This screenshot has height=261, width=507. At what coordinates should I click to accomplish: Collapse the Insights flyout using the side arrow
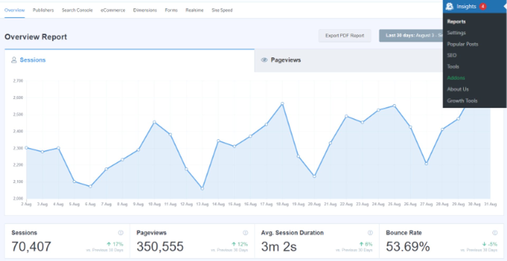[x=505, y=6]
